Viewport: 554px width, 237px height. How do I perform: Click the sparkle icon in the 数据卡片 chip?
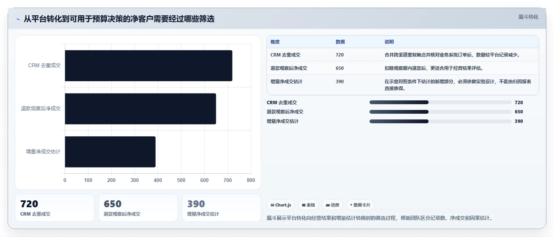pyautogui.click(x=351, y=205)
